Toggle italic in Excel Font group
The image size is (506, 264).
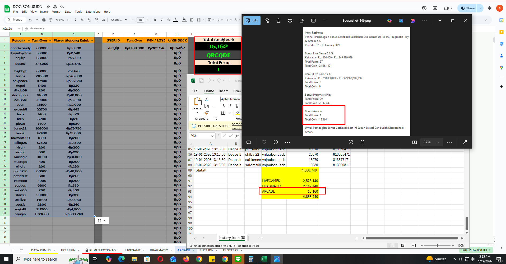point(230,106)
